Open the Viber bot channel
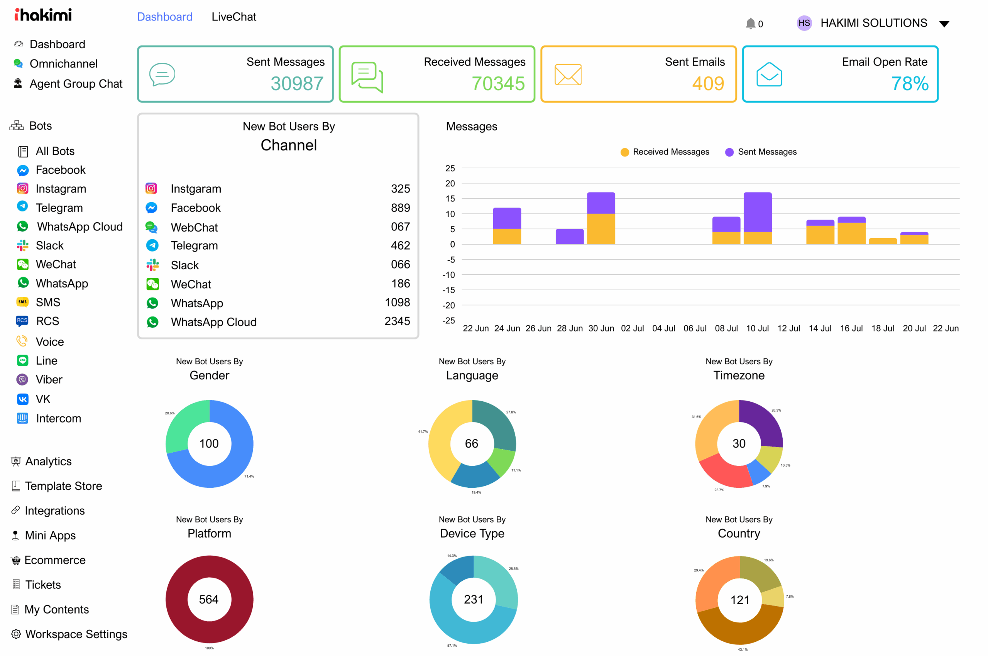Viewport: 988px width, 656px height. (49, 379)
